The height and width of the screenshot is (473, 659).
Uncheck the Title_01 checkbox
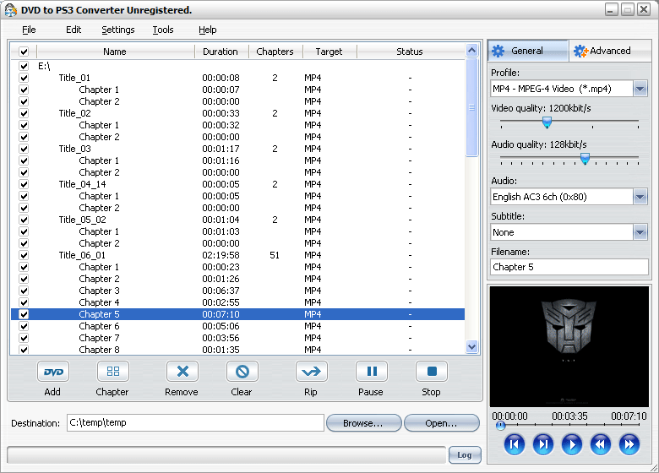coord(24,78)
